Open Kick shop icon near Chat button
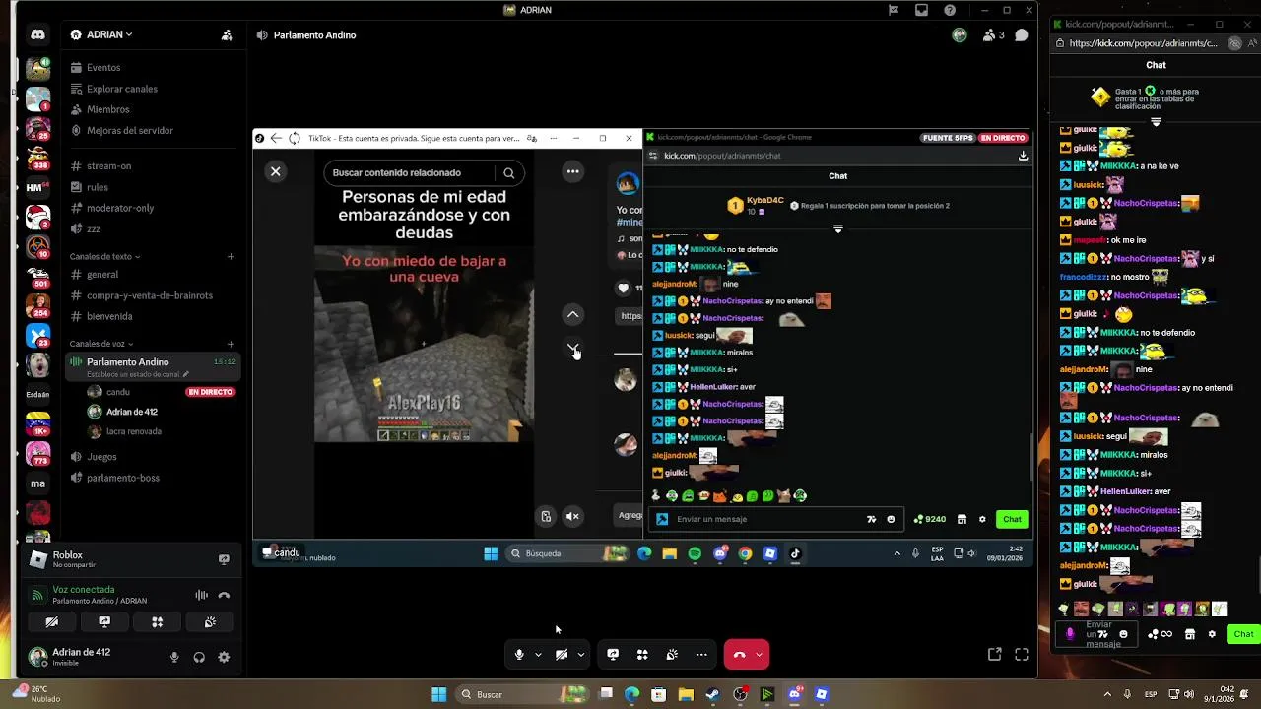Viewport: 1261px width, 709px height. pyautogui.click(x=1190, y=634)
